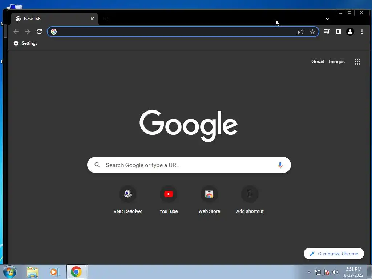372x279 pixels.
Task: Open Windows Explorer from the taskbar
Action: point(32,272)
